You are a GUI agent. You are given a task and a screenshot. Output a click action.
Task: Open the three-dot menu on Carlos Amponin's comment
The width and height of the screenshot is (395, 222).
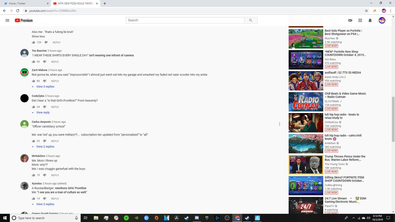(x=279, y=124)
